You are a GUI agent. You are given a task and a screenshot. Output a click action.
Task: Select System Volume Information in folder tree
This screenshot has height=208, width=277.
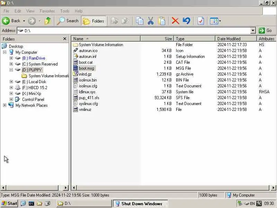point(48,76)
